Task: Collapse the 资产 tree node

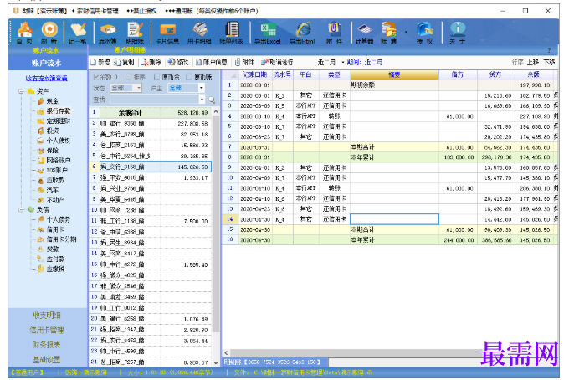Action: pyautogui.click(x=21, y=91)
